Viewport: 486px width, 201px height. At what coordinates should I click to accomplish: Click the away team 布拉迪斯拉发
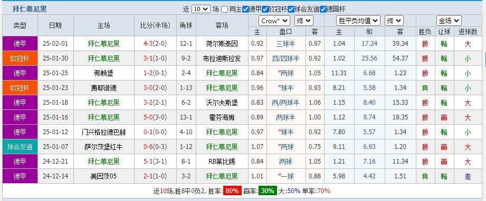point(222,58)
